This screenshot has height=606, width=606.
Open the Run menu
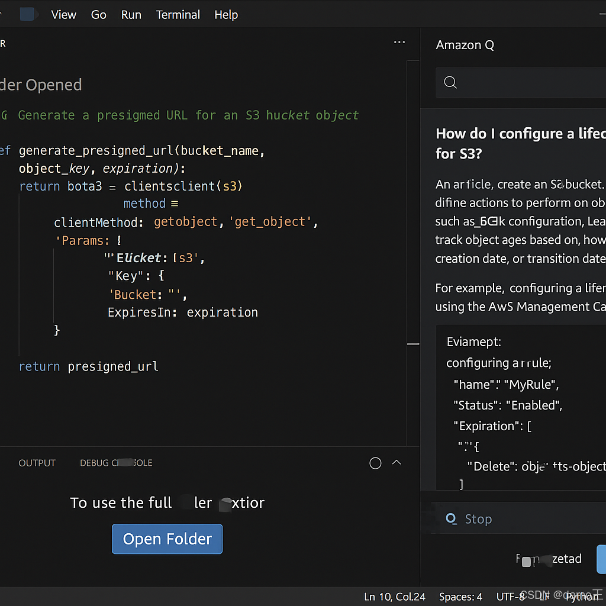click(131, 15)
